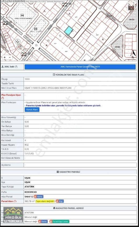Open Bilgi button beside Parsel Alanı
This screenshot has width=139, height=227.
60,201
